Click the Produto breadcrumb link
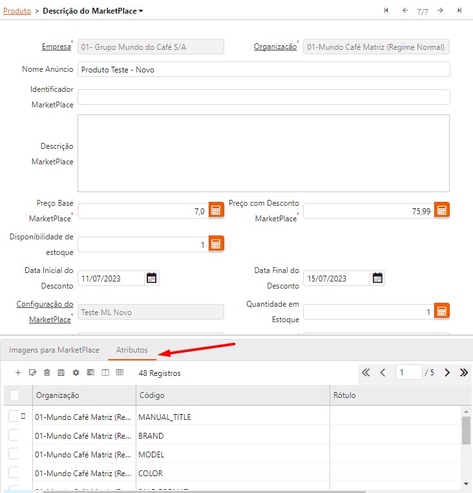Viewport: 473px width, 493px height. tap(17, 11)
